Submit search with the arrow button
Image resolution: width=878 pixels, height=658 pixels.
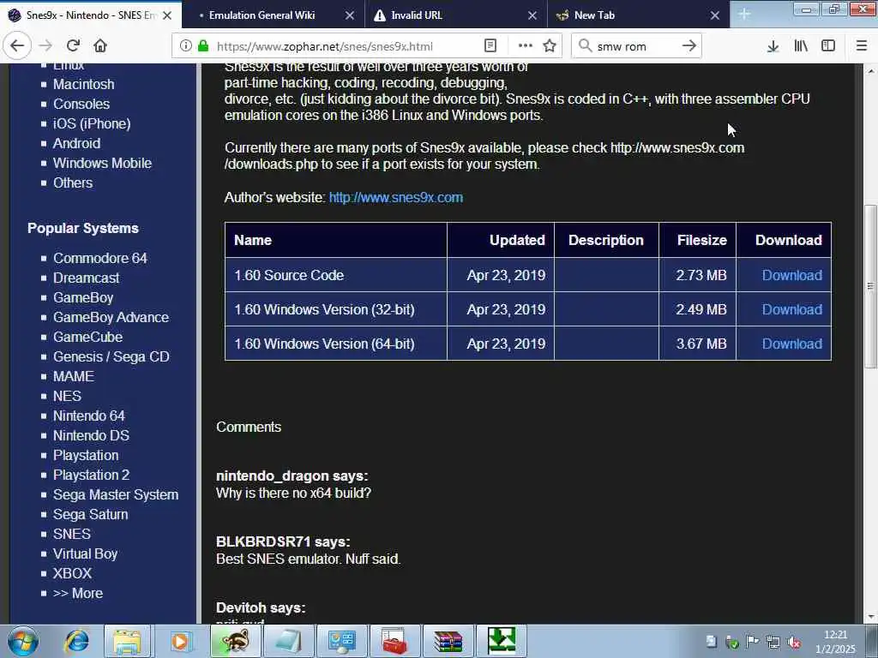click(x=689, y=46)
